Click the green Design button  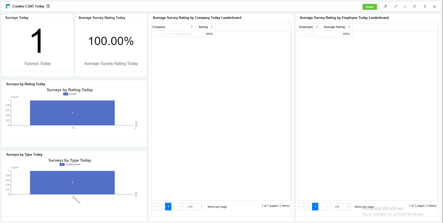click(x=369, y=7)
